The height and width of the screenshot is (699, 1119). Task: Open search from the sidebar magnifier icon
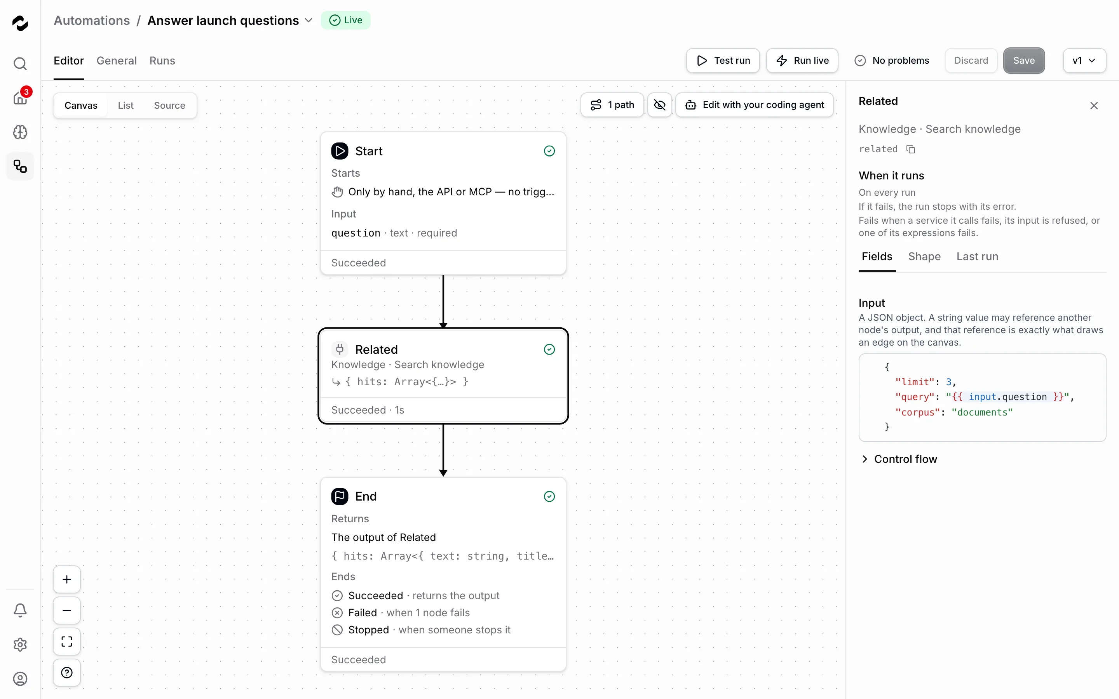(x=20, y=63)
